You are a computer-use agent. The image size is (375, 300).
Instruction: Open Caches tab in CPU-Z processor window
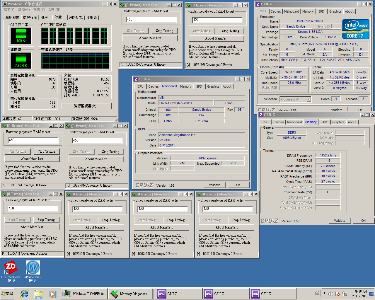coord(276,11)
